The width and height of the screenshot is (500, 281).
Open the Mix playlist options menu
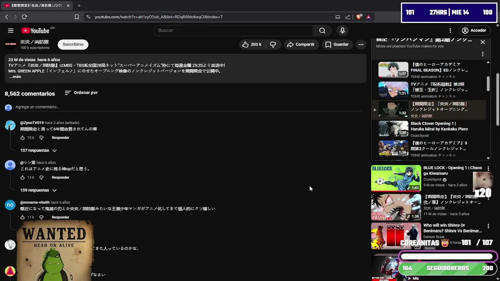(482, 54)
